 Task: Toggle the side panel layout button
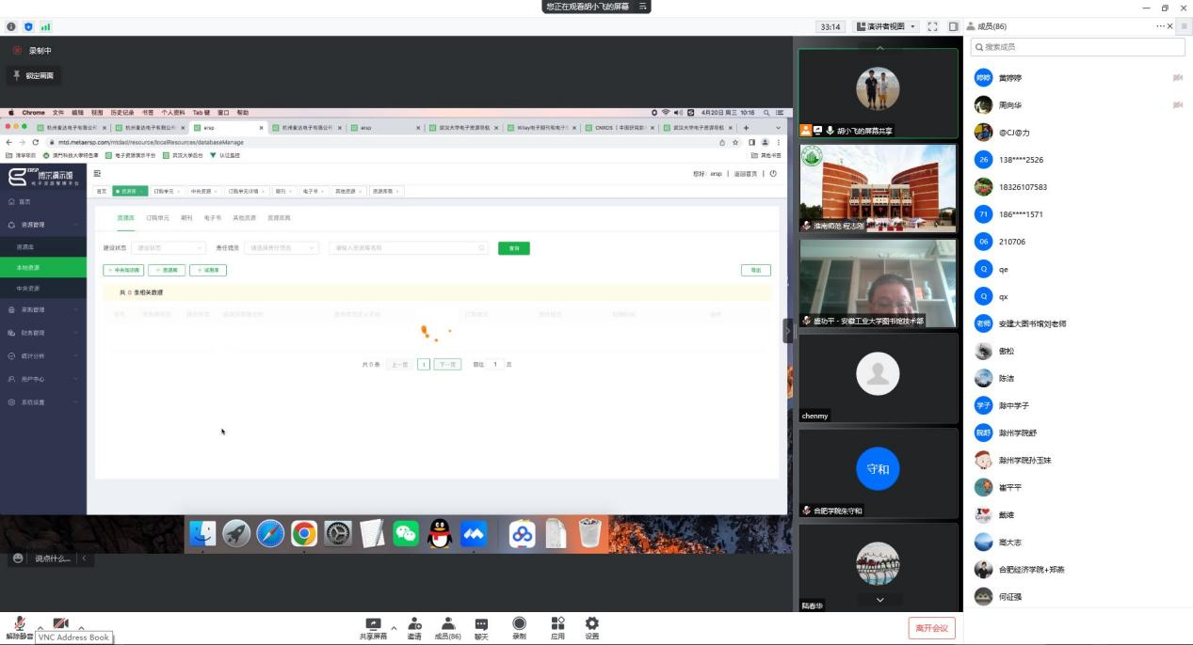[x=953, y=27]
